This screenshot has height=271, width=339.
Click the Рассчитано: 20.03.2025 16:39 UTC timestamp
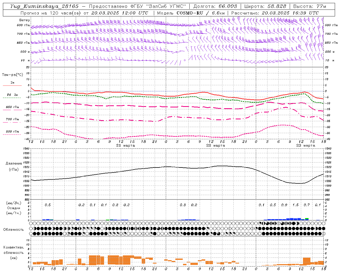pos(275,13)
